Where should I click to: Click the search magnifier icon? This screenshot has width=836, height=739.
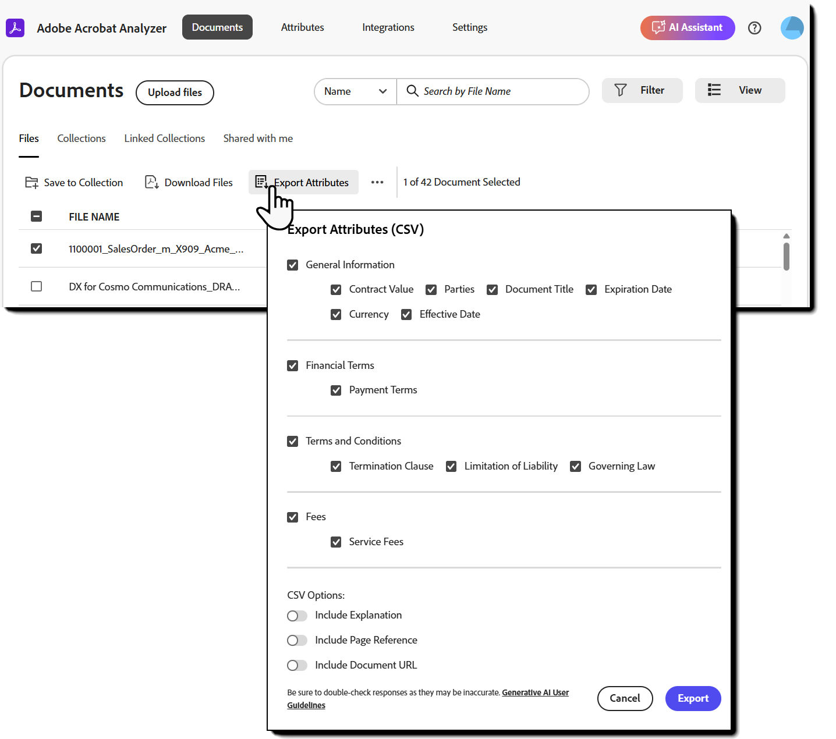click(412, 91)
